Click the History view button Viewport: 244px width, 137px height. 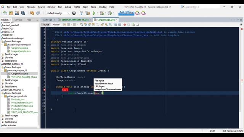tap(56, 24)
